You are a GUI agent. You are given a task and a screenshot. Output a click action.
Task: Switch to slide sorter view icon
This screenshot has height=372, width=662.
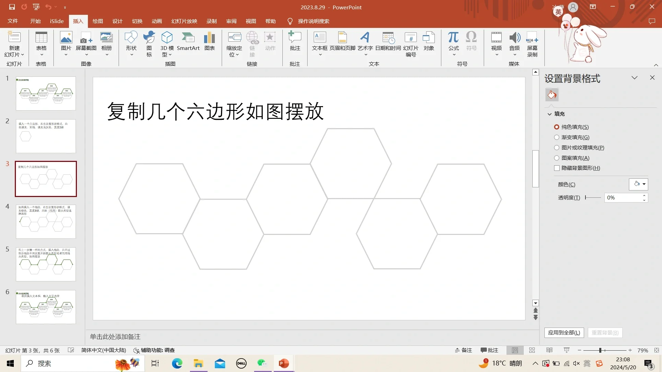click(532, 350)
